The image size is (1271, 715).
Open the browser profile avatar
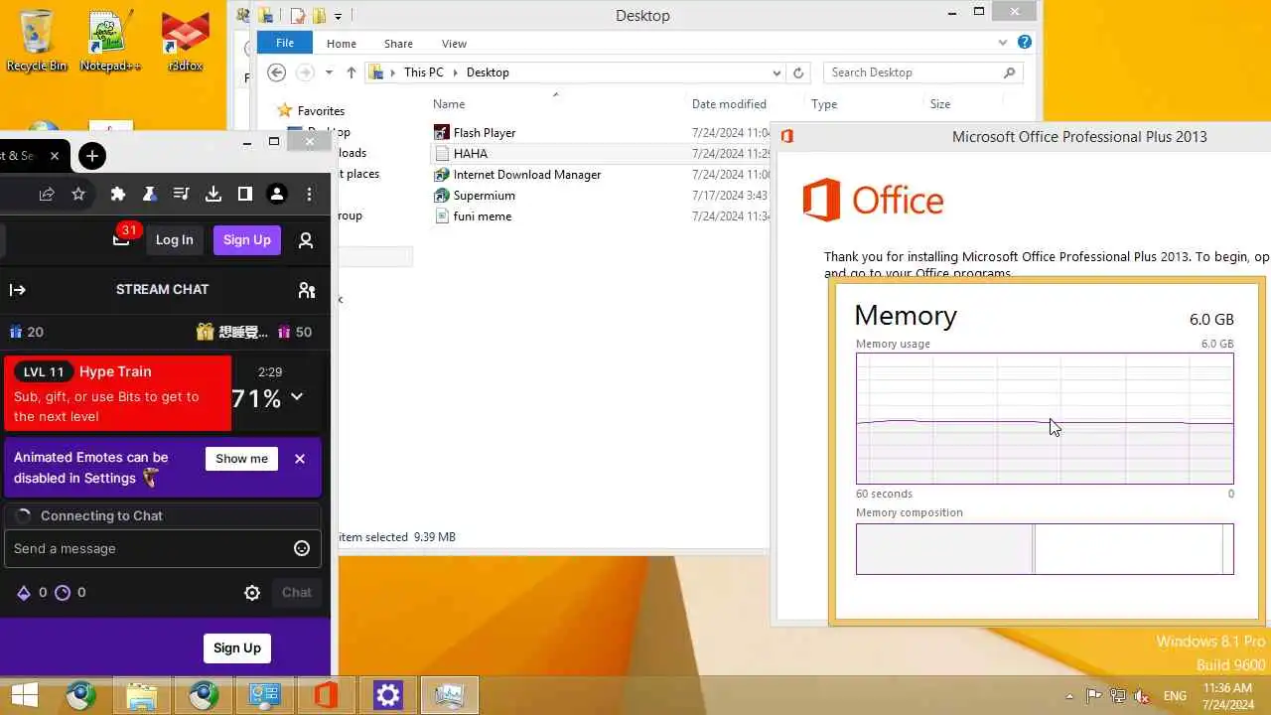(277, 195)
